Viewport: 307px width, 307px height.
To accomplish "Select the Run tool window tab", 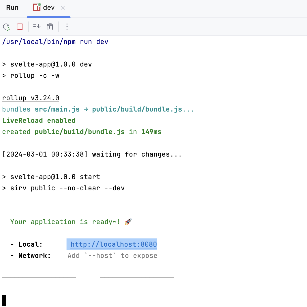I will pyautogui.click(x=12, y=7).
